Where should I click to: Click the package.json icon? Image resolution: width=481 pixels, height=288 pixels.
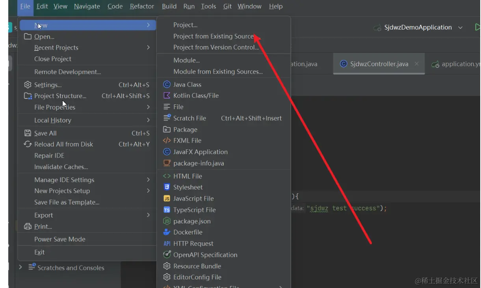tap(167, 221)
